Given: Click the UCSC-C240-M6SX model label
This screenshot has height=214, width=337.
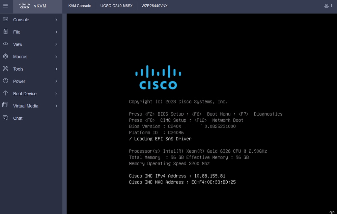Looking at the screenshot, I should pyautogui.click(x=116, y=6).
